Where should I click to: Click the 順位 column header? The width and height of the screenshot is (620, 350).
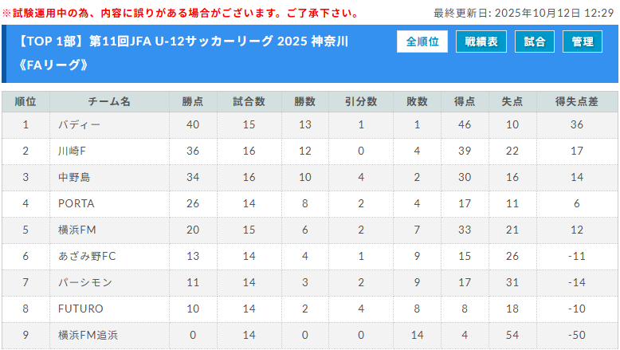26,102
